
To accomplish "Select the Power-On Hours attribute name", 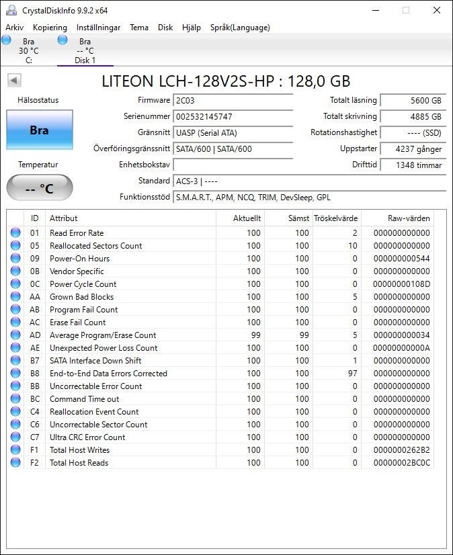I will pyautogui.click(x=80, y=259).
